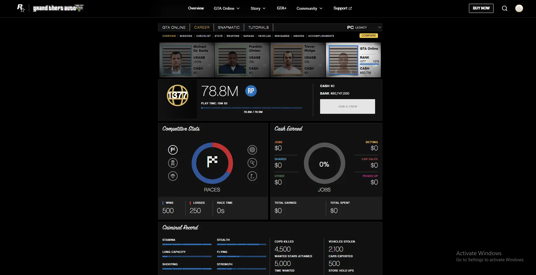Select the Darts target stat icon
Image resolution: width=536 pixels, height=275 pixels.
252,150
